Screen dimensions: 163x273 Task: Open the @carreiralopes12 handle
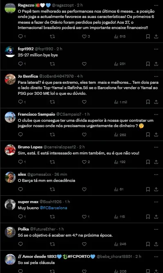(x=60, y=147)
